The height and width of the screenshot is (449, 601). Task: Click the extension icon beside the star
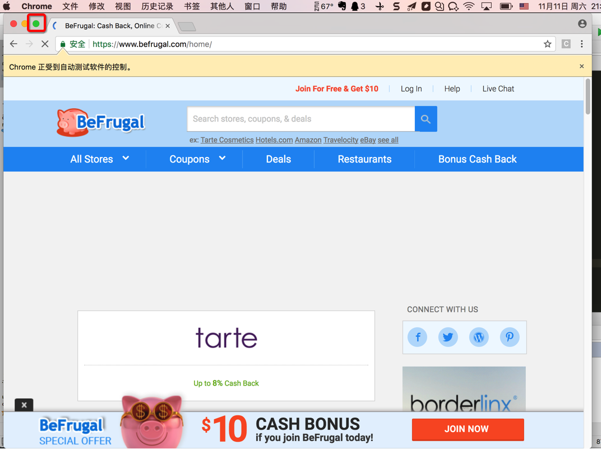tap(566, 44)
